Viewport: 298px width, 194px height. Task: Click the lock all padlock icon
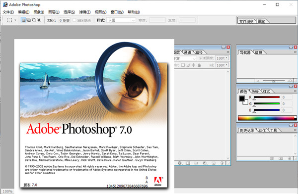199,65
